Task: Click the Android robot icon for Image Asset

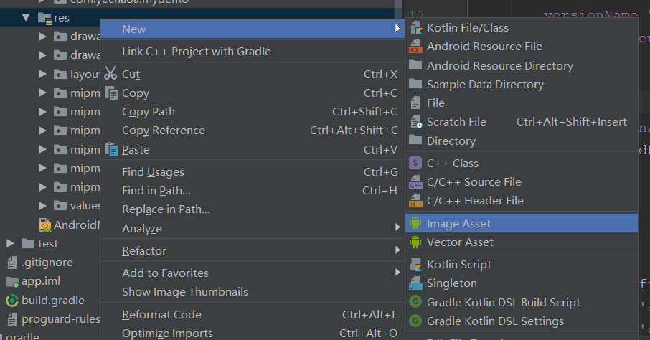Action: (x=415, y=224)
